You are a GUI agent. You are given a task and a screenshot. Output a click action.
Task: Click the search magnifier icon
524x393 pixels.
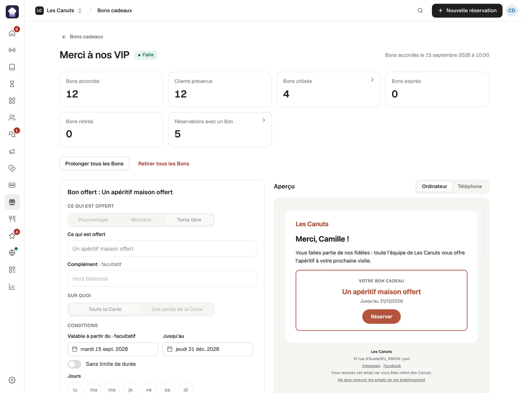[420, 10]
